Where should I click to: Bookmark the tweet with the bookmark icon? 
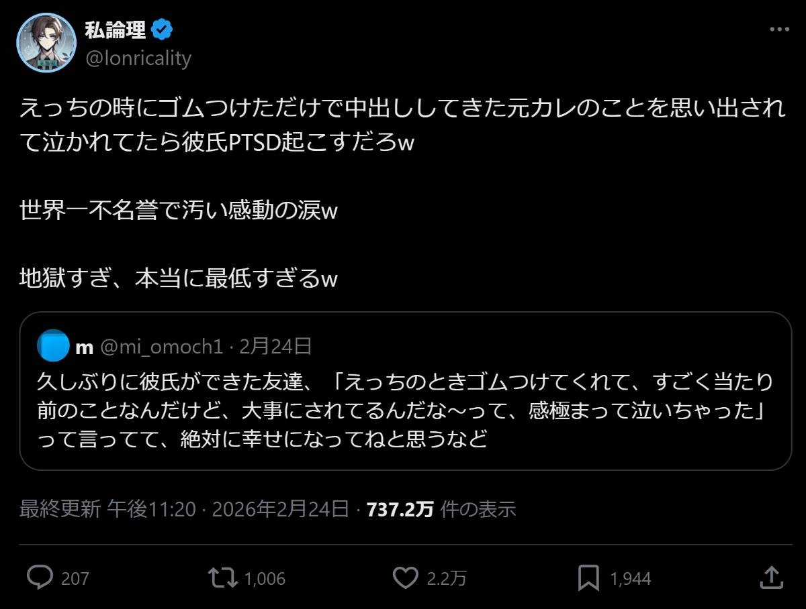(x=589, y=577)
